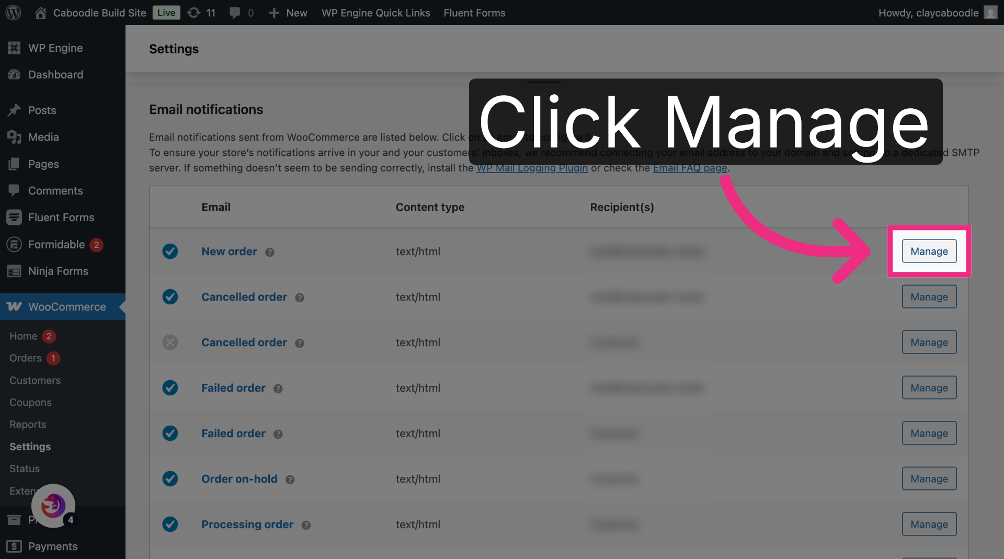
Task: Click Manage for Processing order email
Action: [929, 524]
